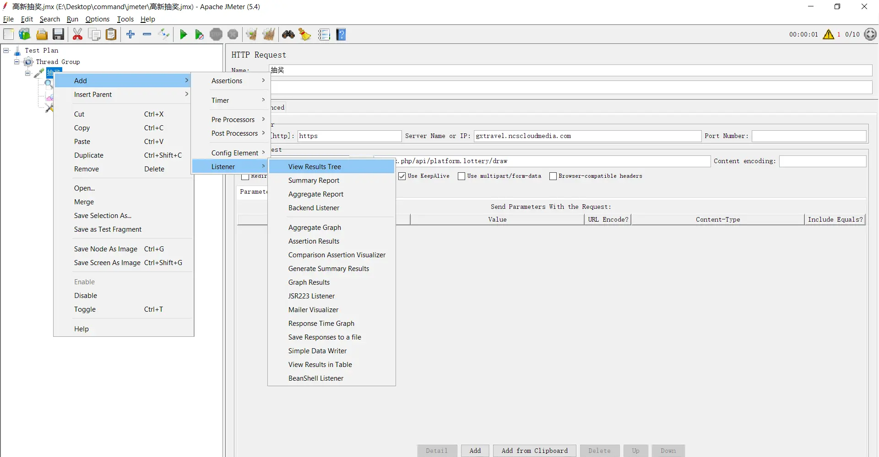
Task: Choose Aggregate Report from listener menu
Action: click(x=315, y=194)
